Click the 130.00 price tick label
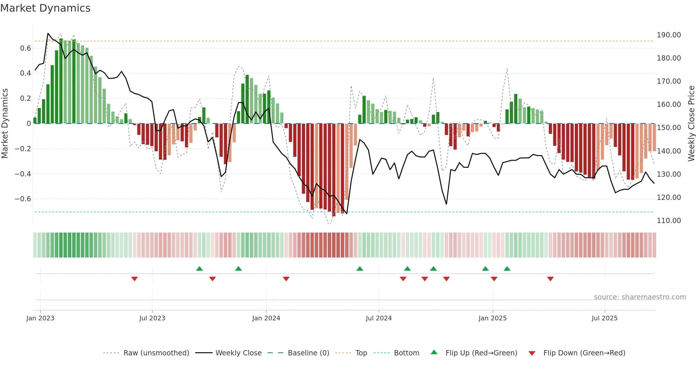696x391 pixels. click(669, 174)
